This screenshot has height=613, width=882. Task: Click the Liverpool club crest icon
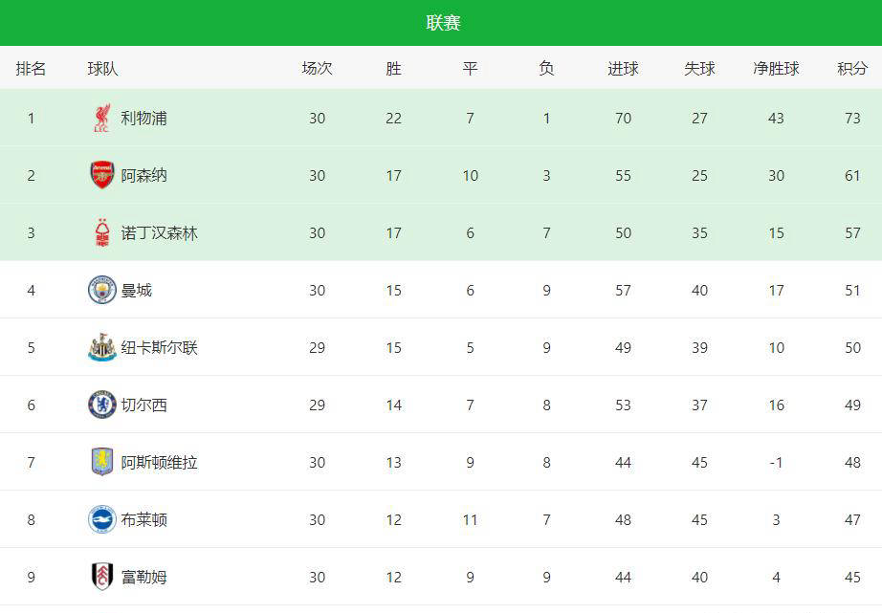pyautogui.click(x=101, y=119)
